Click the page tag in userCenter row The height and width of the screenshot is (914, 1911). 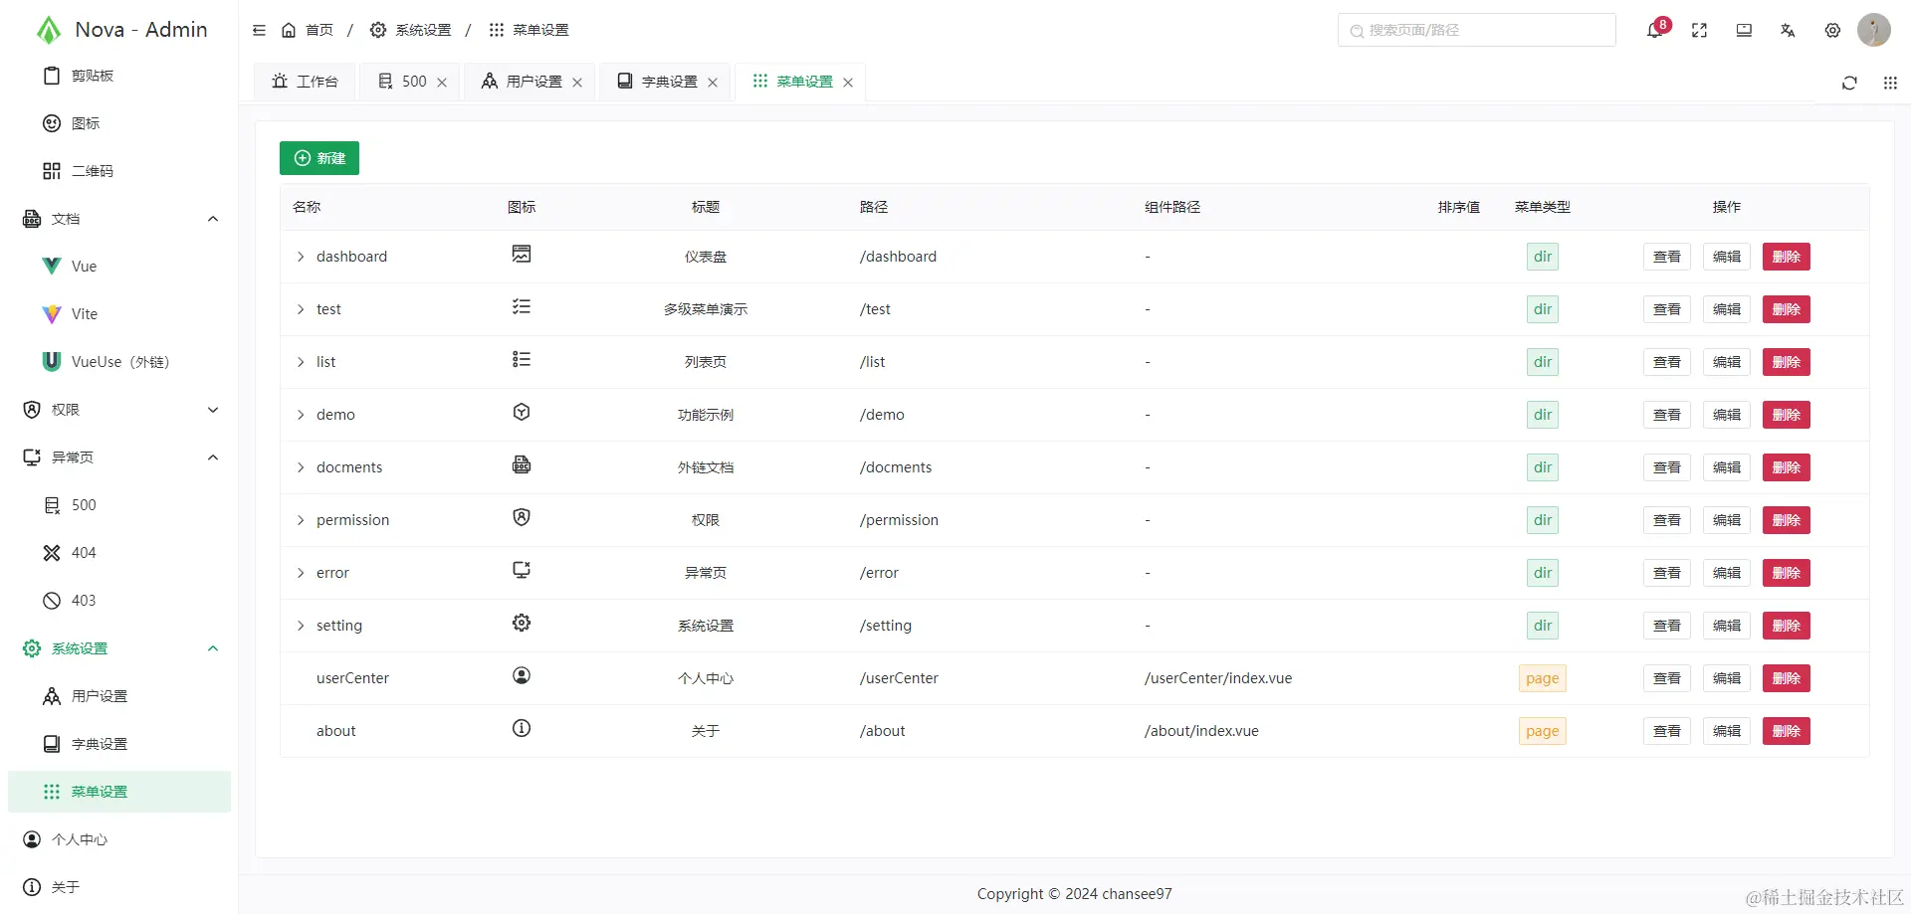1543,678
